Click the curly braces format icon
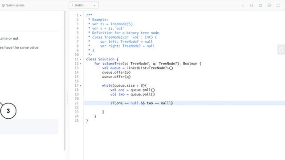The image size is (285, 160). (x=252, y=5)
